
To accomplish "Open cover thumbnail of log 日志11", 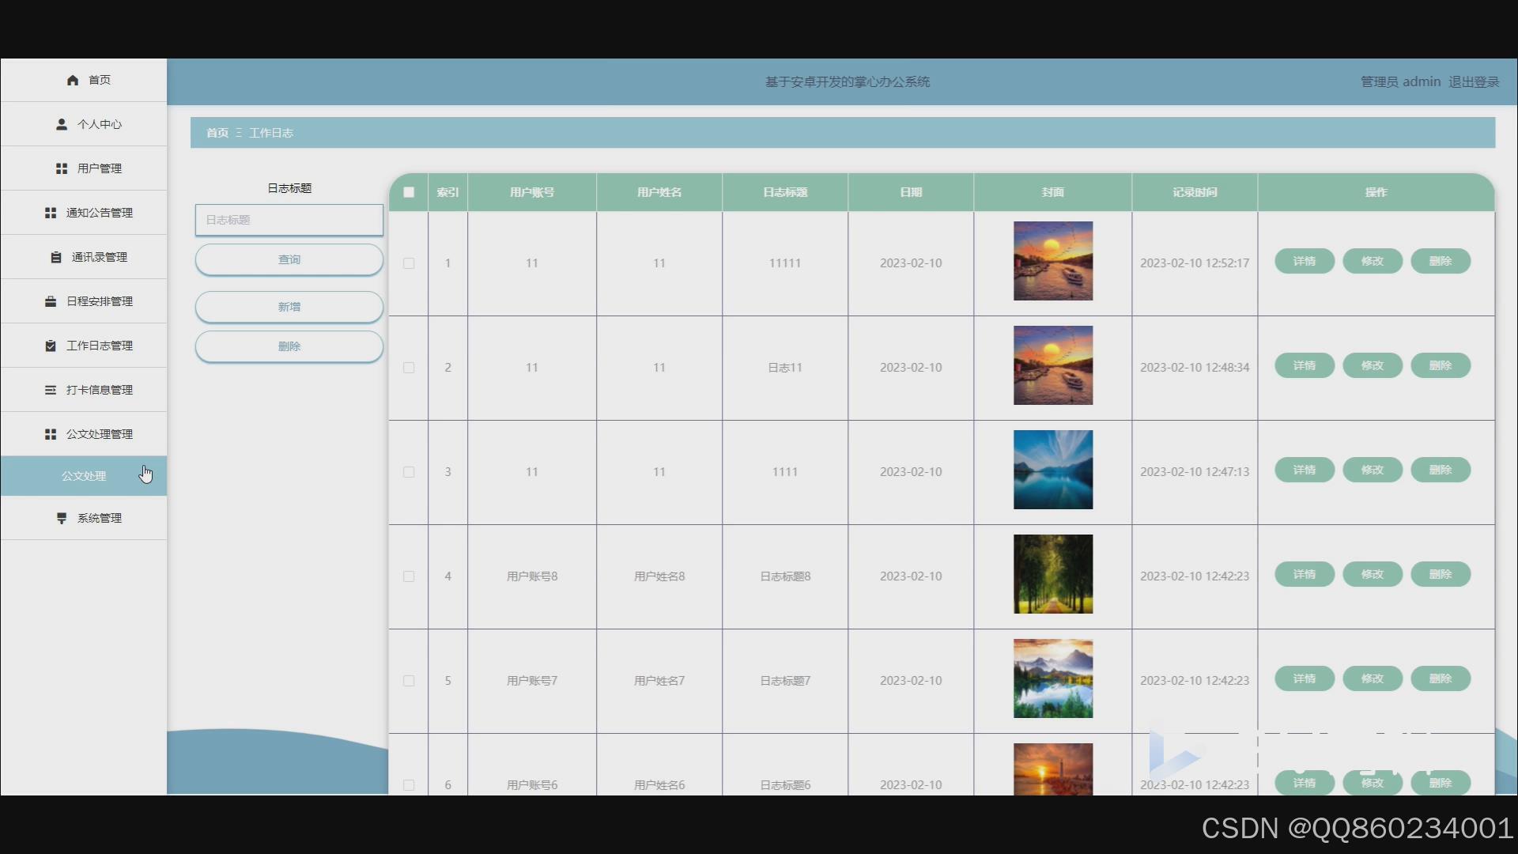I will click(x=1053, y=365).
